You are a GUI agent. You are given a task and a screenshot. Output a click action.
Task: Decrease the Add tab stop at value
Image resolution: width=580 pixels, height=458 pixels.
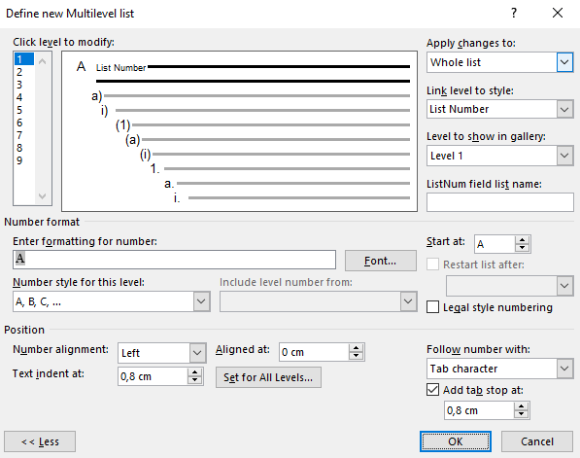pos(521,414)
